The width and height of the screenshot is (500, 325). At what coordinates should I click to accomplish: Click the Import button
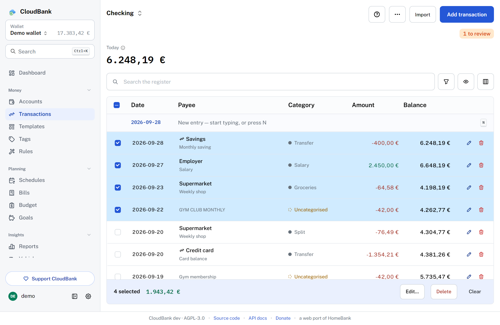tap(422, 14)
